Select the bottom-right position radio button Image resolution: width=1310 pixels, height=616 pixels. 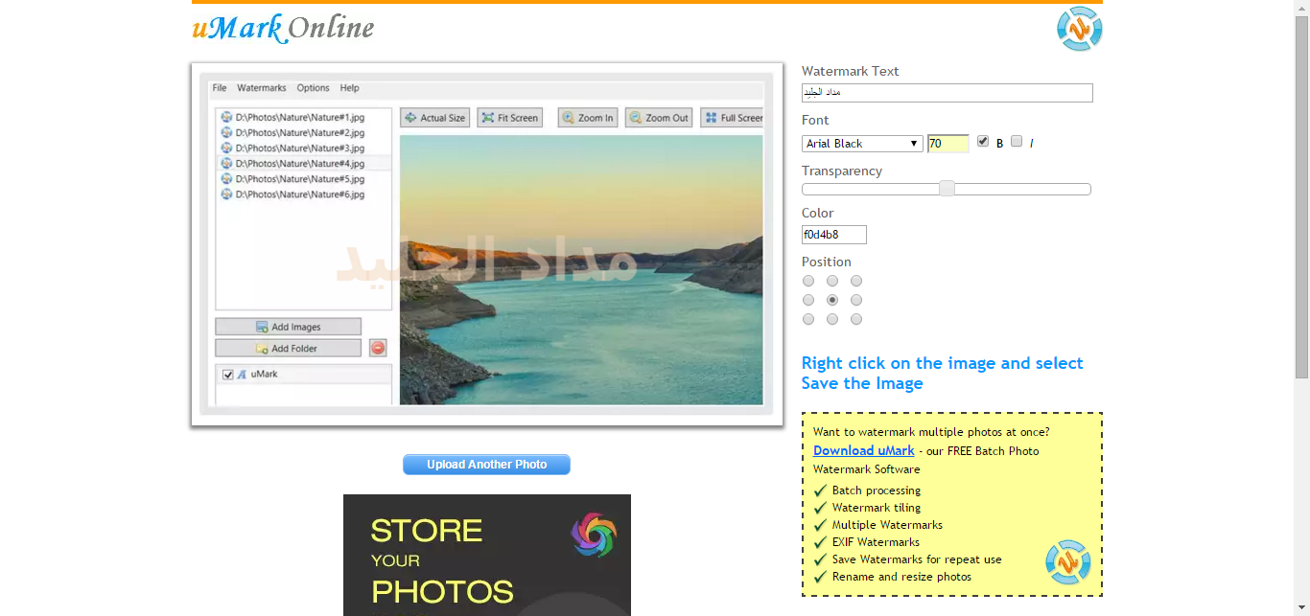point(856,319)
